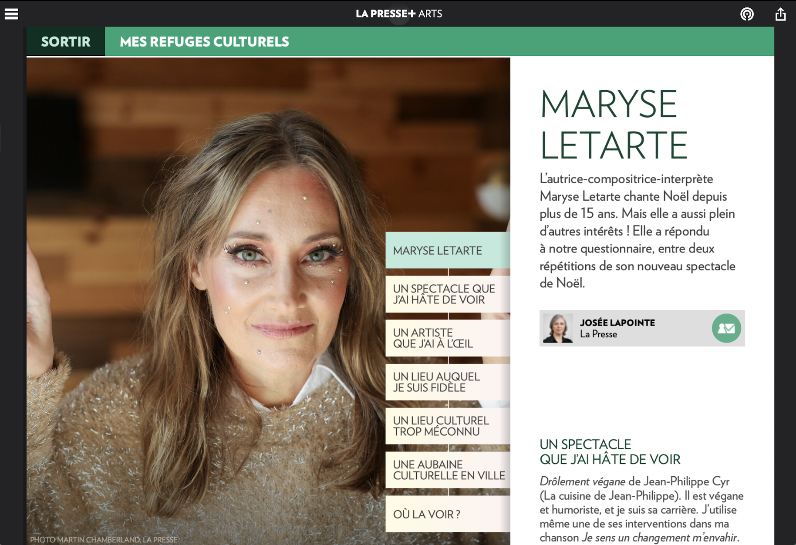Open Un artiste que j'ai à l'œil

coord(448,338)
